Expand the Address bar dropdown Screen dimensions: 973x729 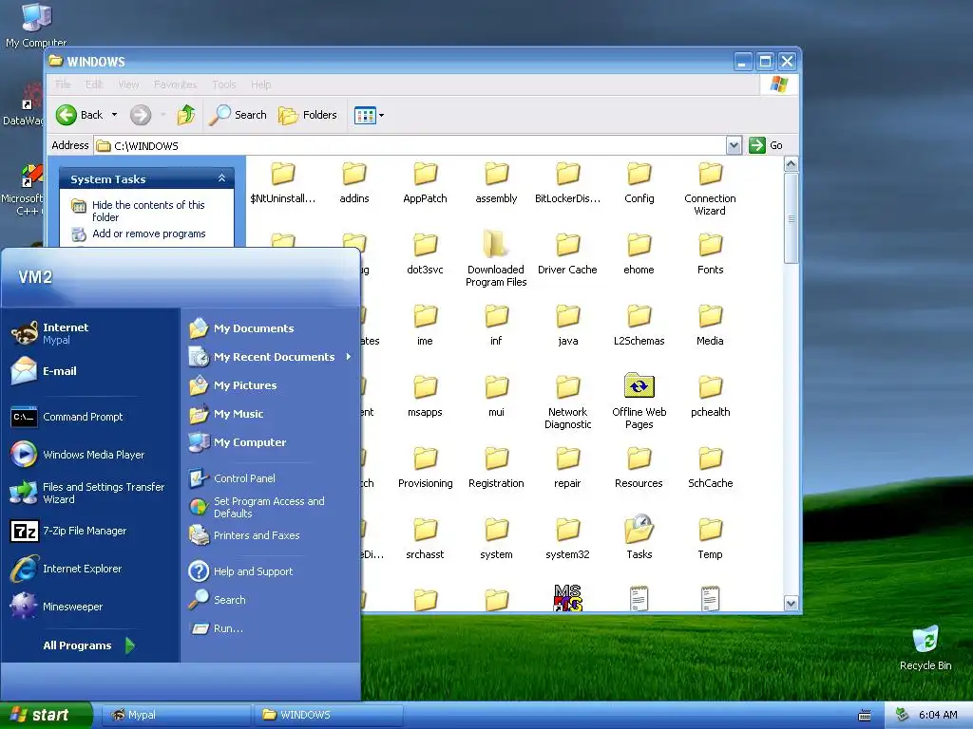pyautogui.click(x=734, y=145)
